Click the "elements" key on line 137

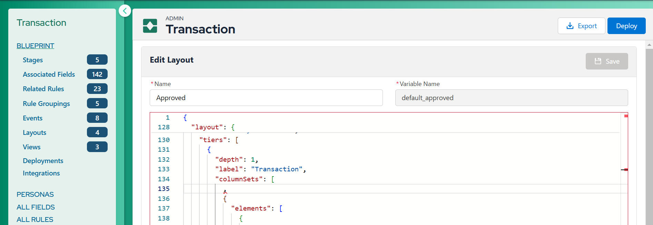click(251, 208)
